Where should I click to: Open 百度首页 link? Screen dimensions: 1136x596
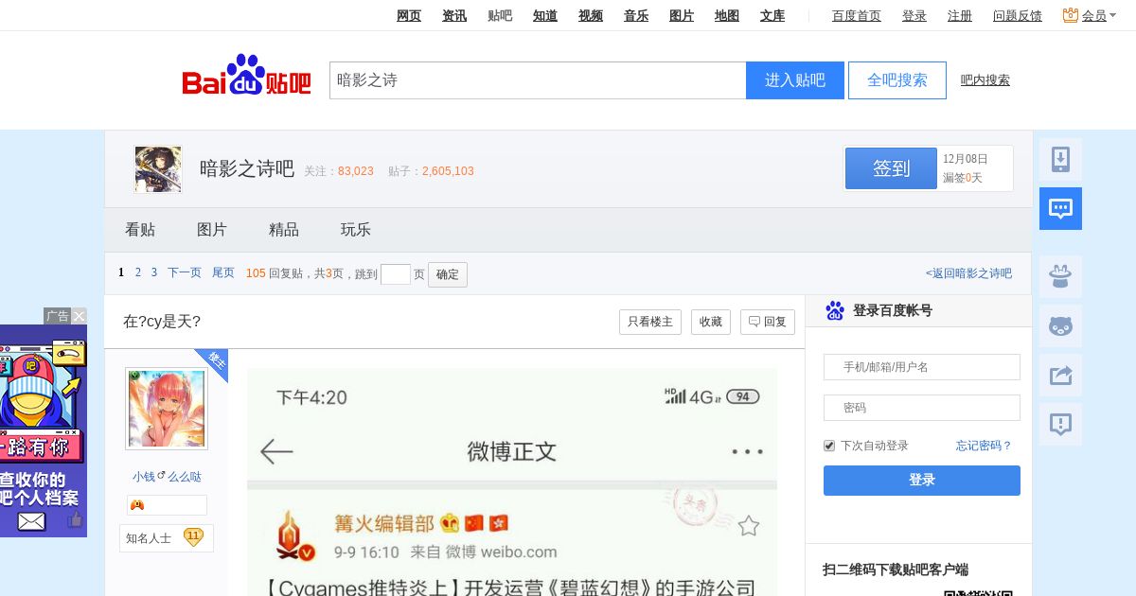point(857,15)
